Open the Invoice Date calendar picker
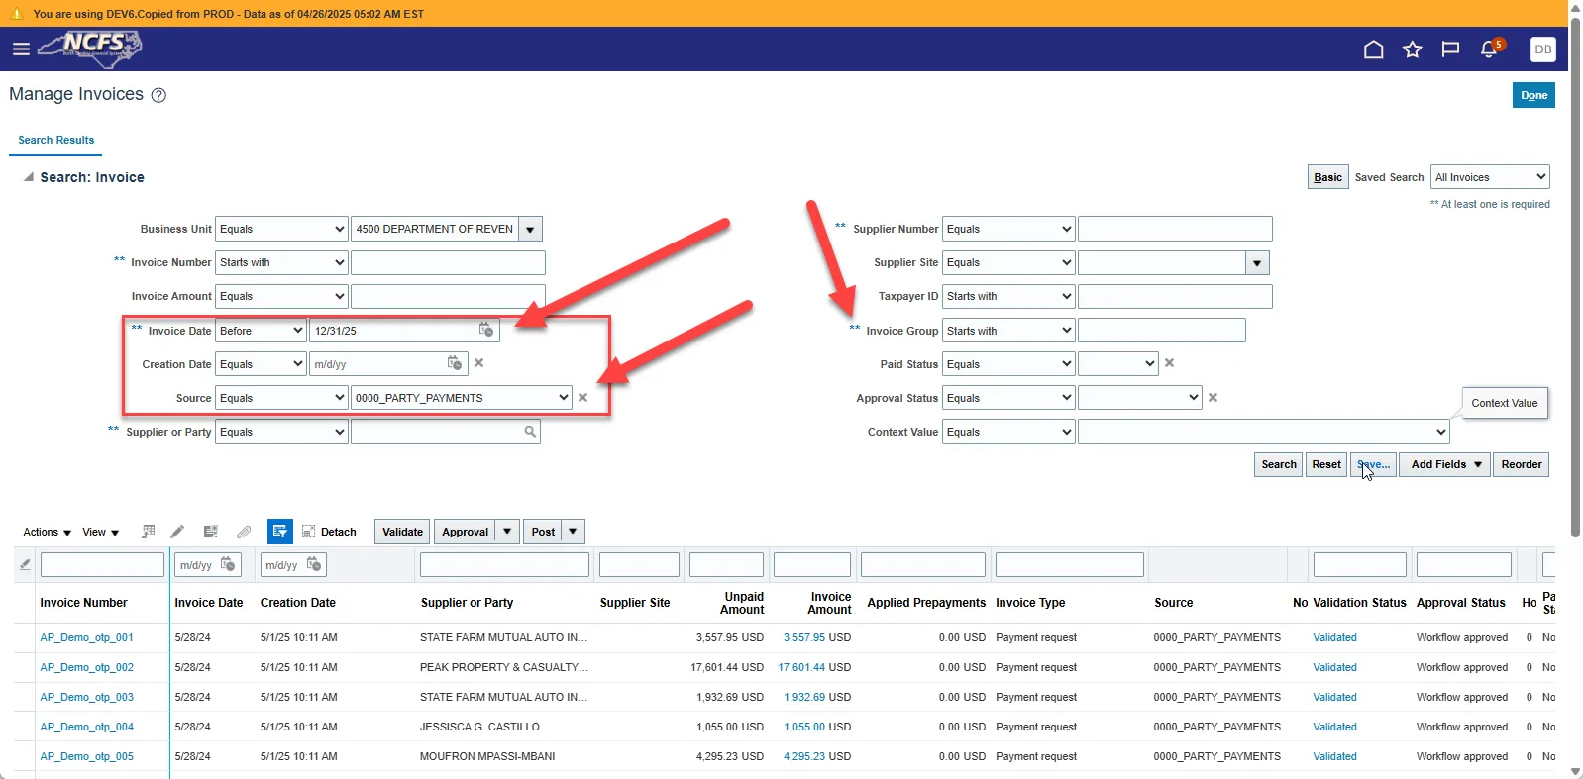Screen dimensions: 1583x779 click(x=486, y=330)
